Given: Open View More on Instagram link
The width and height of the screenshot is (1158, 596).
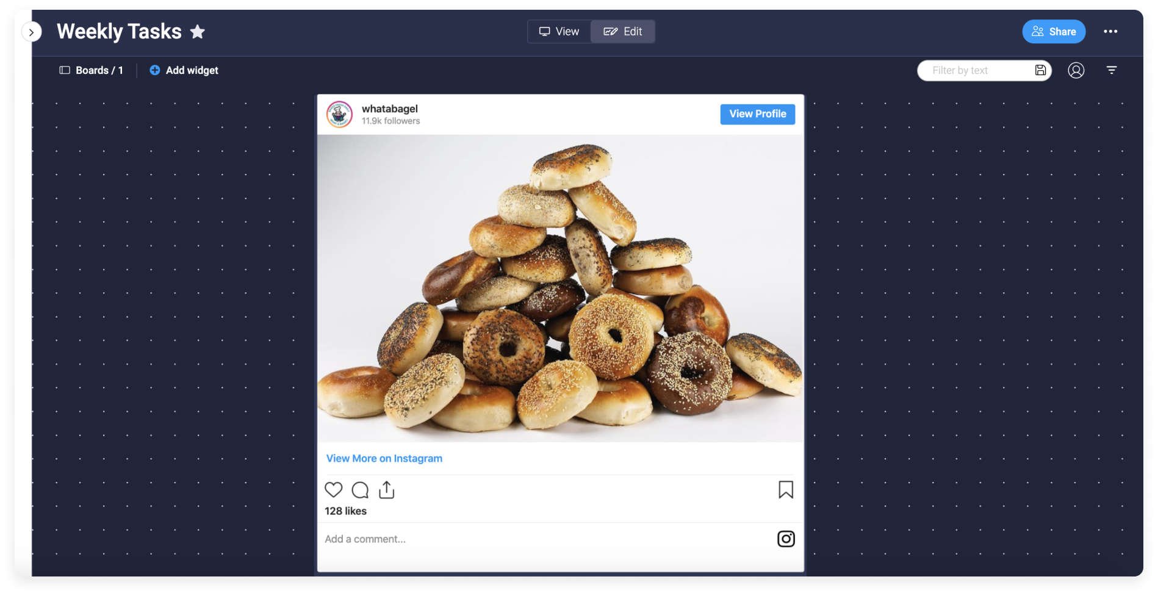Looking at the screenshot, I should pyautogui.click(x=384, y=458).
